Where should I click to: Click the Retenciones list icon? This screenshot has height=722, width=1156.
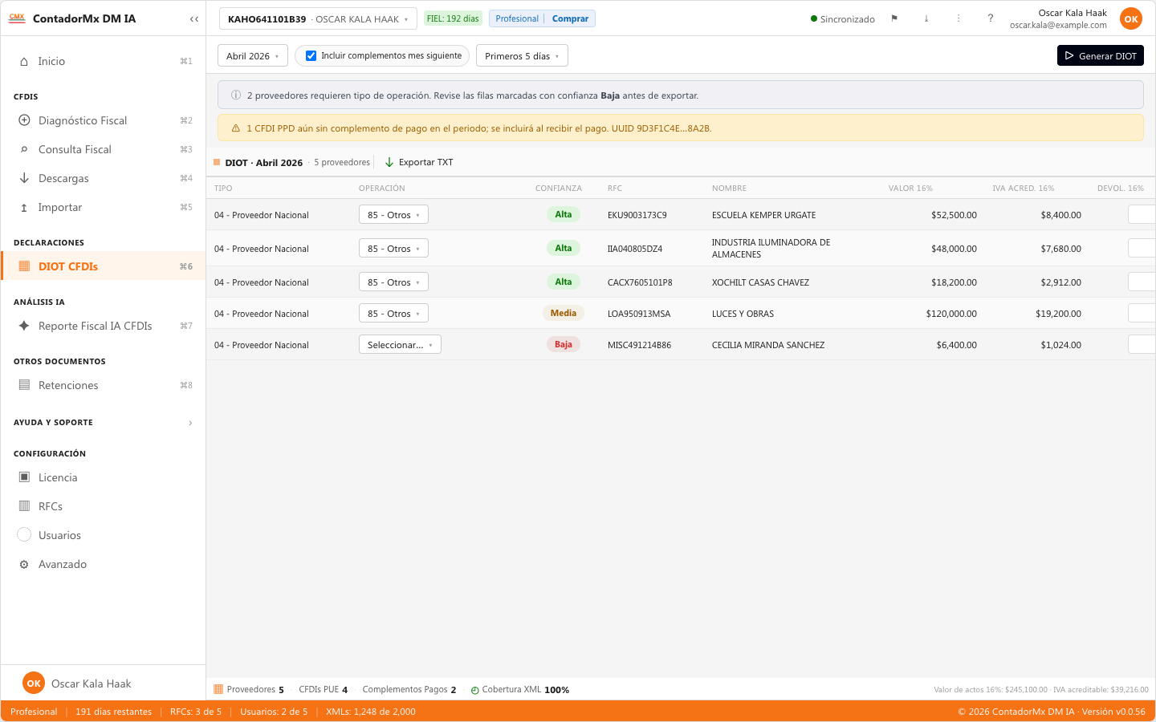[x=24, y=385]
